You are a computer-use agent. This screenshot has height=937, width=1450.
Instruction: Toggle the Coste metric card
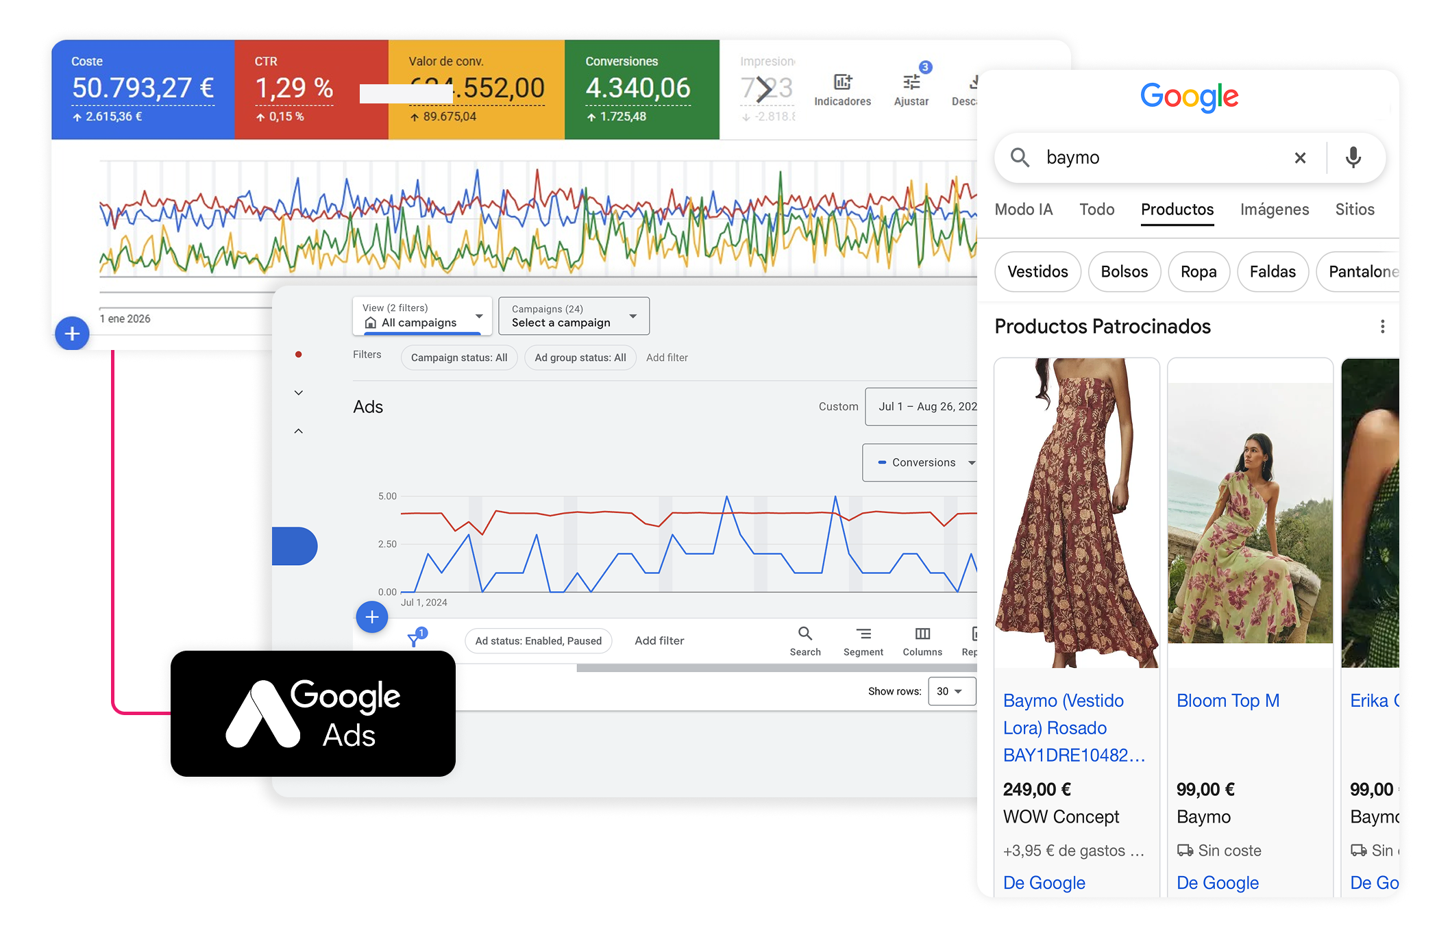pyautogui.click(x=143, y=90)
